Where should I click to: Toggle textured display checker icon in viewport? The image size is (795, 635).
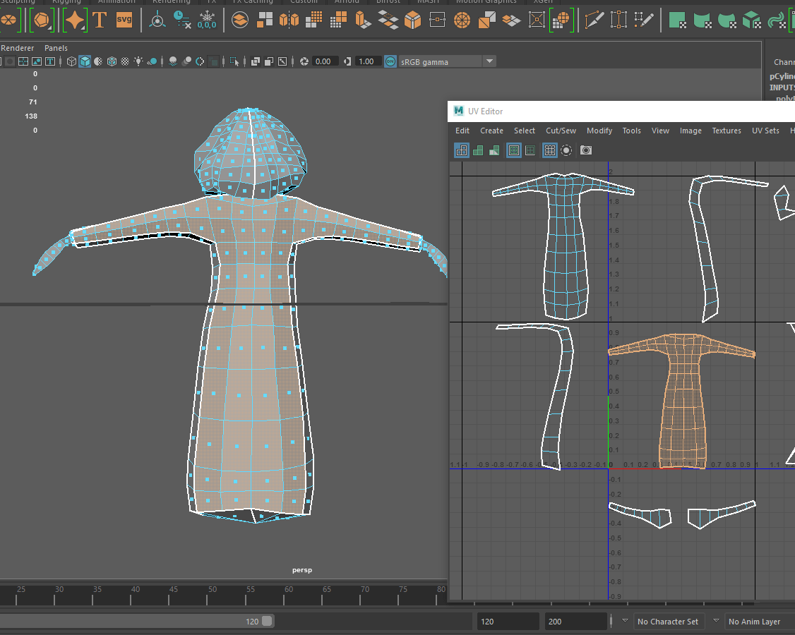[x=125, y=61]
